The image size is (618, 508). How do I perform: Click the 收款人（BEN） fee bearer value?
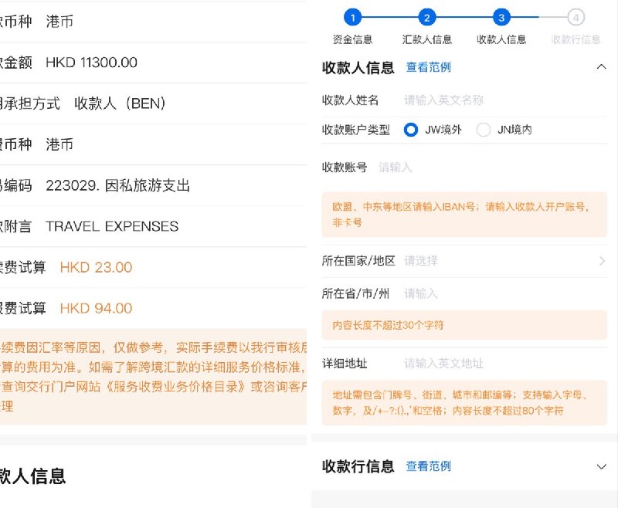click(120, 103)
